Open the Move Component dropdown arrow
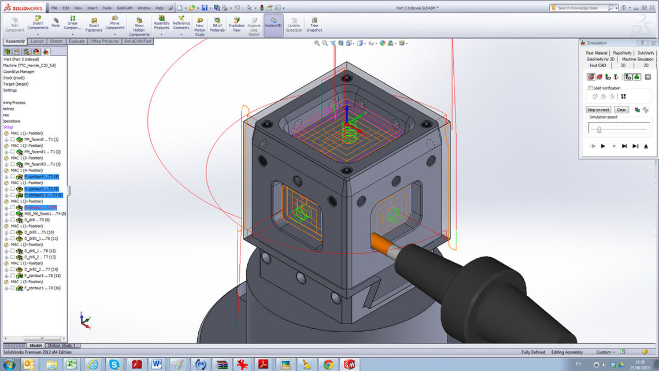Viewport: 659px width, 371px height. click(x=114, y=34)
